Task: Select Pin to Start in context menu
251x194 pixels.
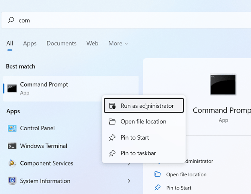Action: [144, 137]
